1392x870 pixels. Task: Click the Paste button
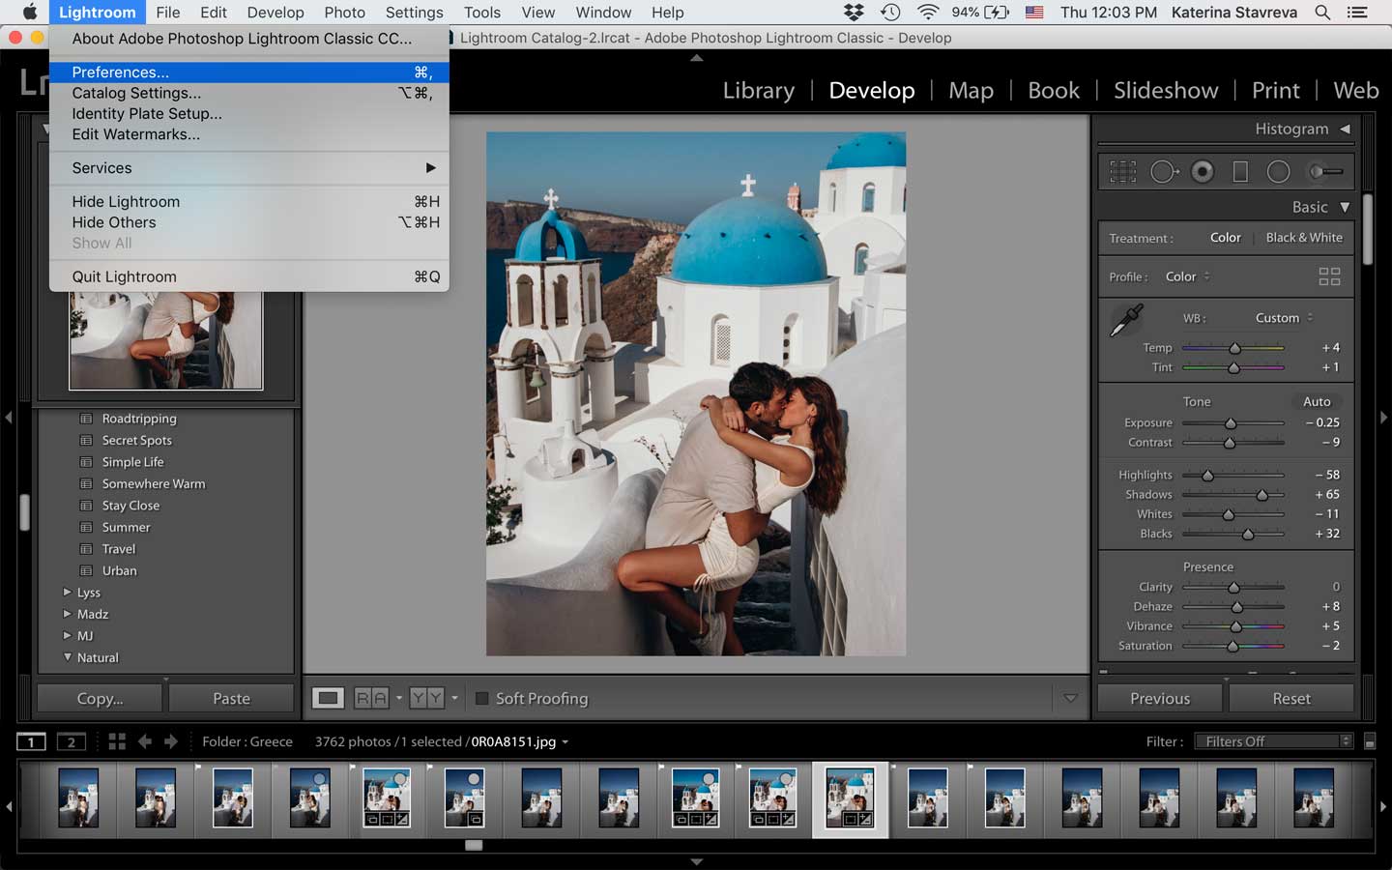tap(231, 698)
